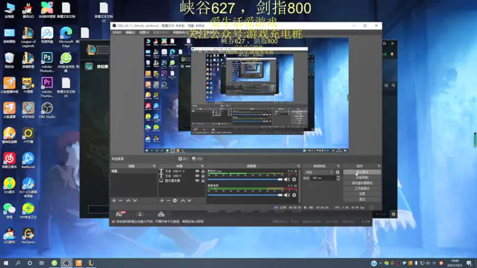Open transition properties gear icon

point(337,172)
